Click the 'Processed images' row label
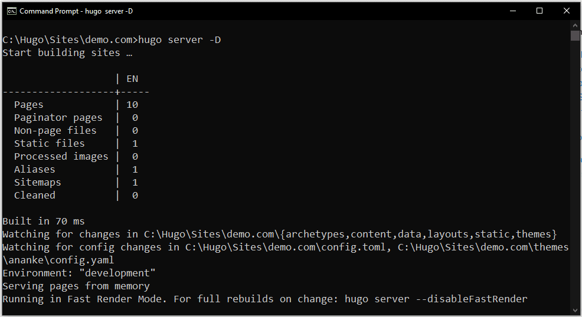This screenshot has height=317, width=582. (x=61, y=156)
